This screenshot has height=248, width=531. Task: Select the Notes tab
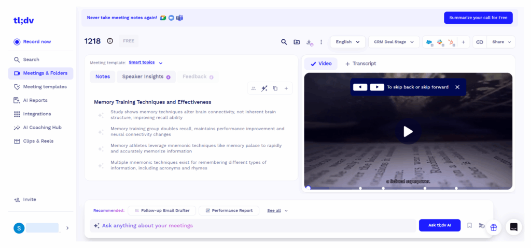pos(103,76)
